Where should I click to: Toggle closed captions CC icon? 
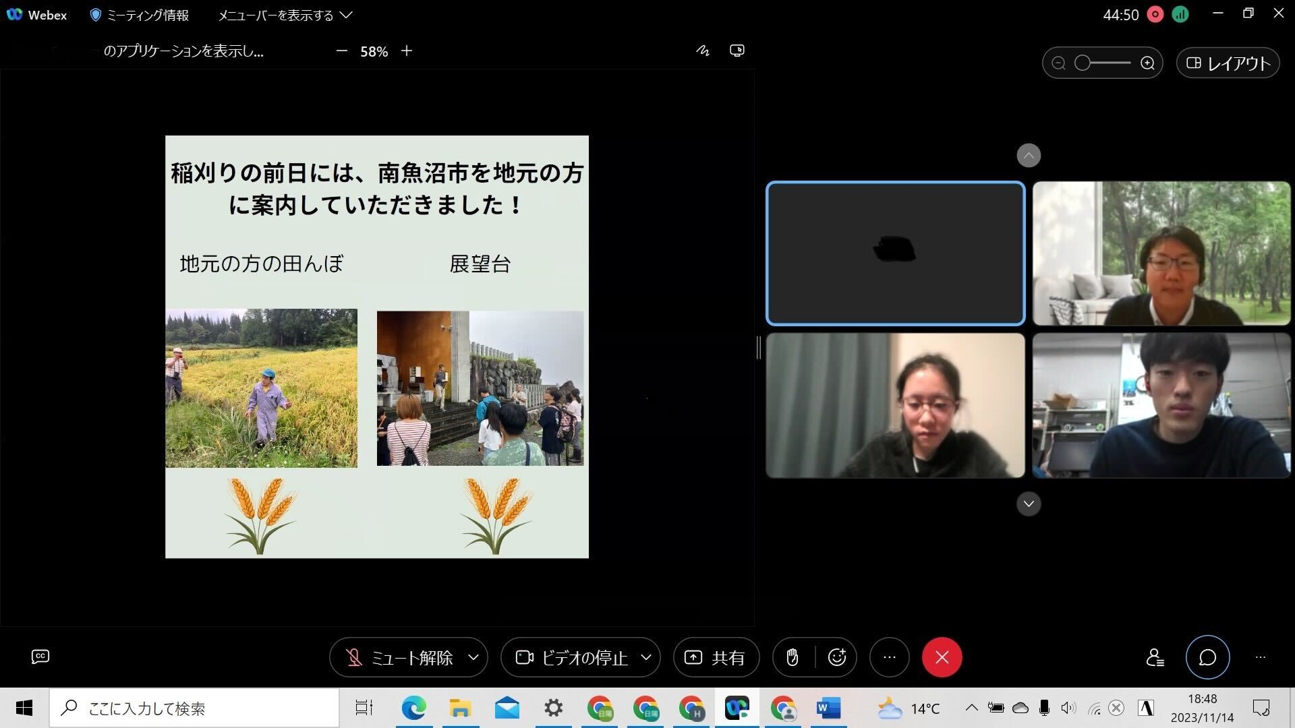(40, 657)
